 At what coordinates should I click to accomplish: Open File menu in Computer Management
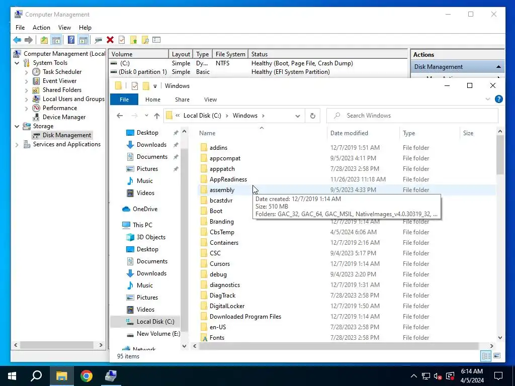(x=20, y=28)
